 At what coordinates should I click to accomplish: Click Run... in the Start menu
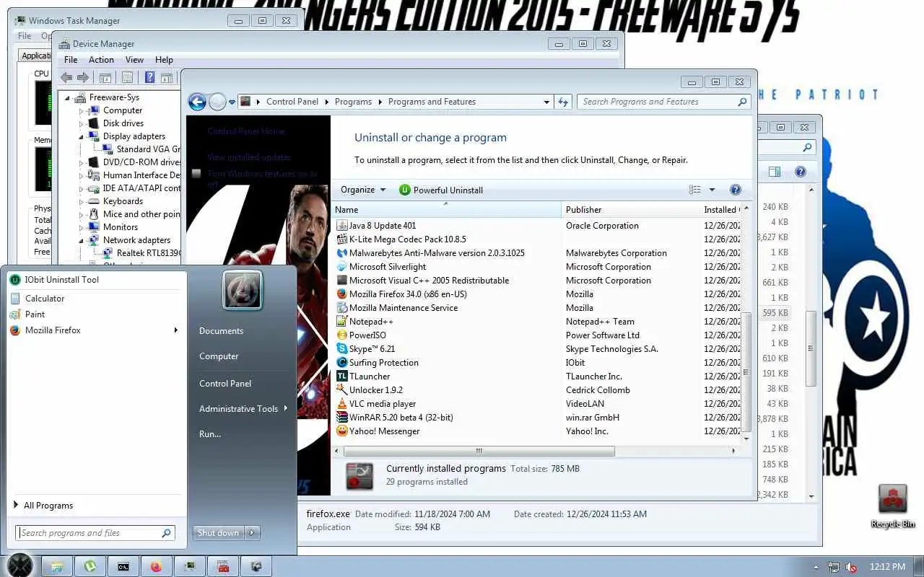click(x=210, y=434)
